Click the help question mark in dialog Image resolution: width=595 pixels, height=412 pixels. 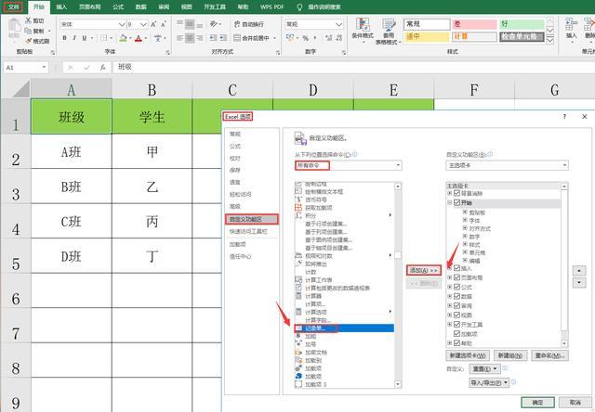pos(564,117)
